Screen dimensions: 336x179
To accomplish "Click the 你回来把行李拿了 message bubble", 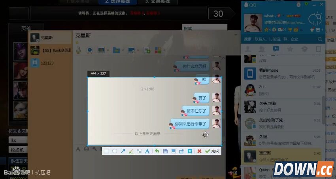I will click(189, 124).
